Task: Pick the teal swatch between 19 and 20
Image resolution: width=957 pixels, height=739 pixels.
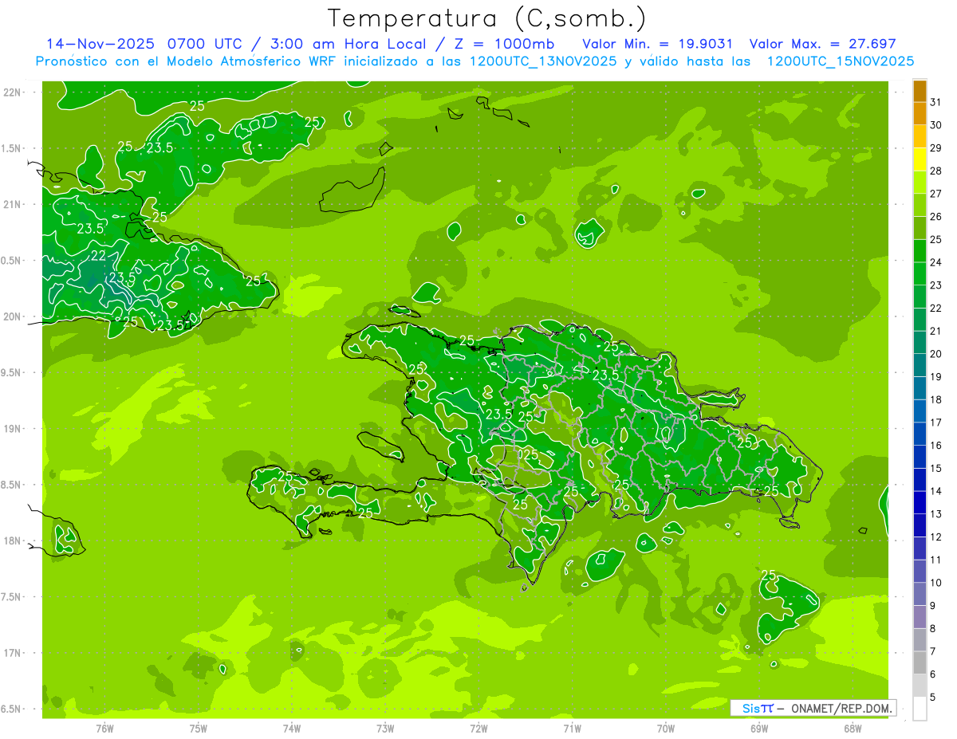Action: [920, 365]
